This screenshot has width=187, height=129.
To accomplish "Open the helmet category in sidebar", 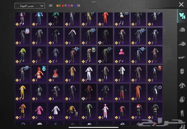I will point(181,29).
